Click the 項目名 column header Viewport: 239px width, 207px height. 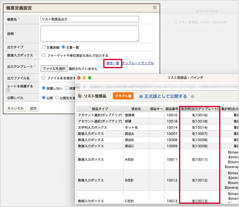136,109
